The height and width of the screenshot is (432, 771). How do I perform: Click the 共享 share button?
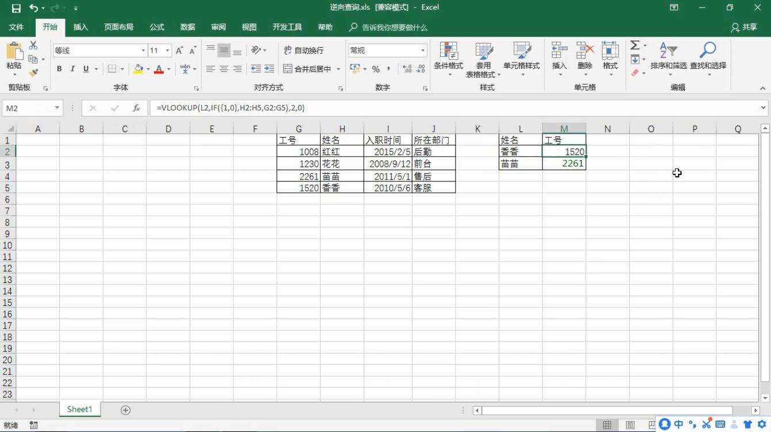coord(744,27)
